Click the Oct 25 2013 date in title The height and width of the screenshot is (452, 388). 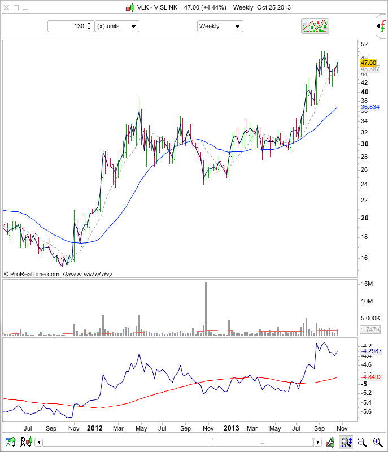pos(274,7)
